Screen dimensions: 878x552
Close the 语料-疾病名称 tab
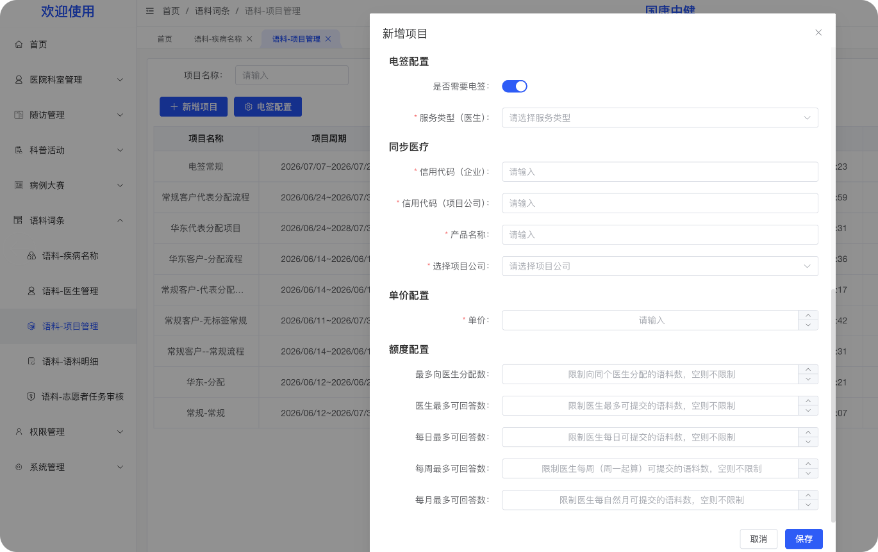(x=249, y=39)
